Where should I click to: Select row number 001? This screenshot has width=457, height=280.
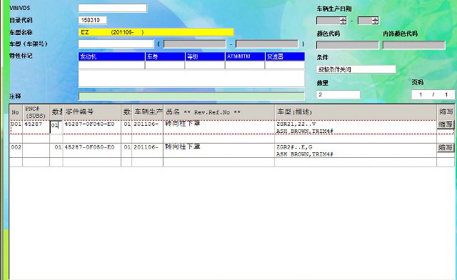pyautogui.click(x=16, y=124)
